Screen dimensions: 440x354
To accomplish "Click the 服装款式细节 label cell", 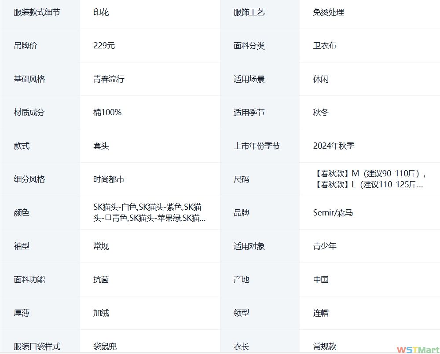I will [x=37, y=12].
